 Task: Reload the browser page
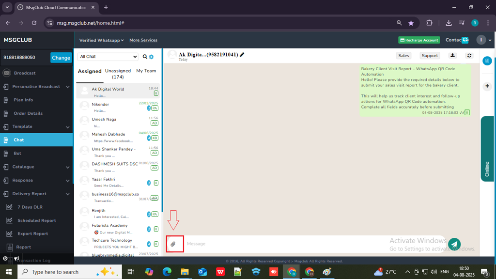34,23
